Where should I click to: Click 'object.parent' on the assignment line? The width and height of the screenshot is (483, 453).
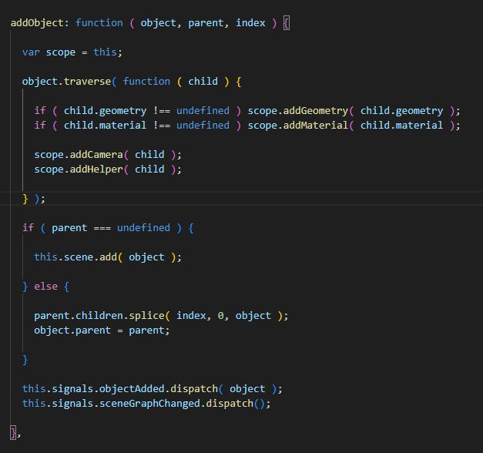pos(72,331)
